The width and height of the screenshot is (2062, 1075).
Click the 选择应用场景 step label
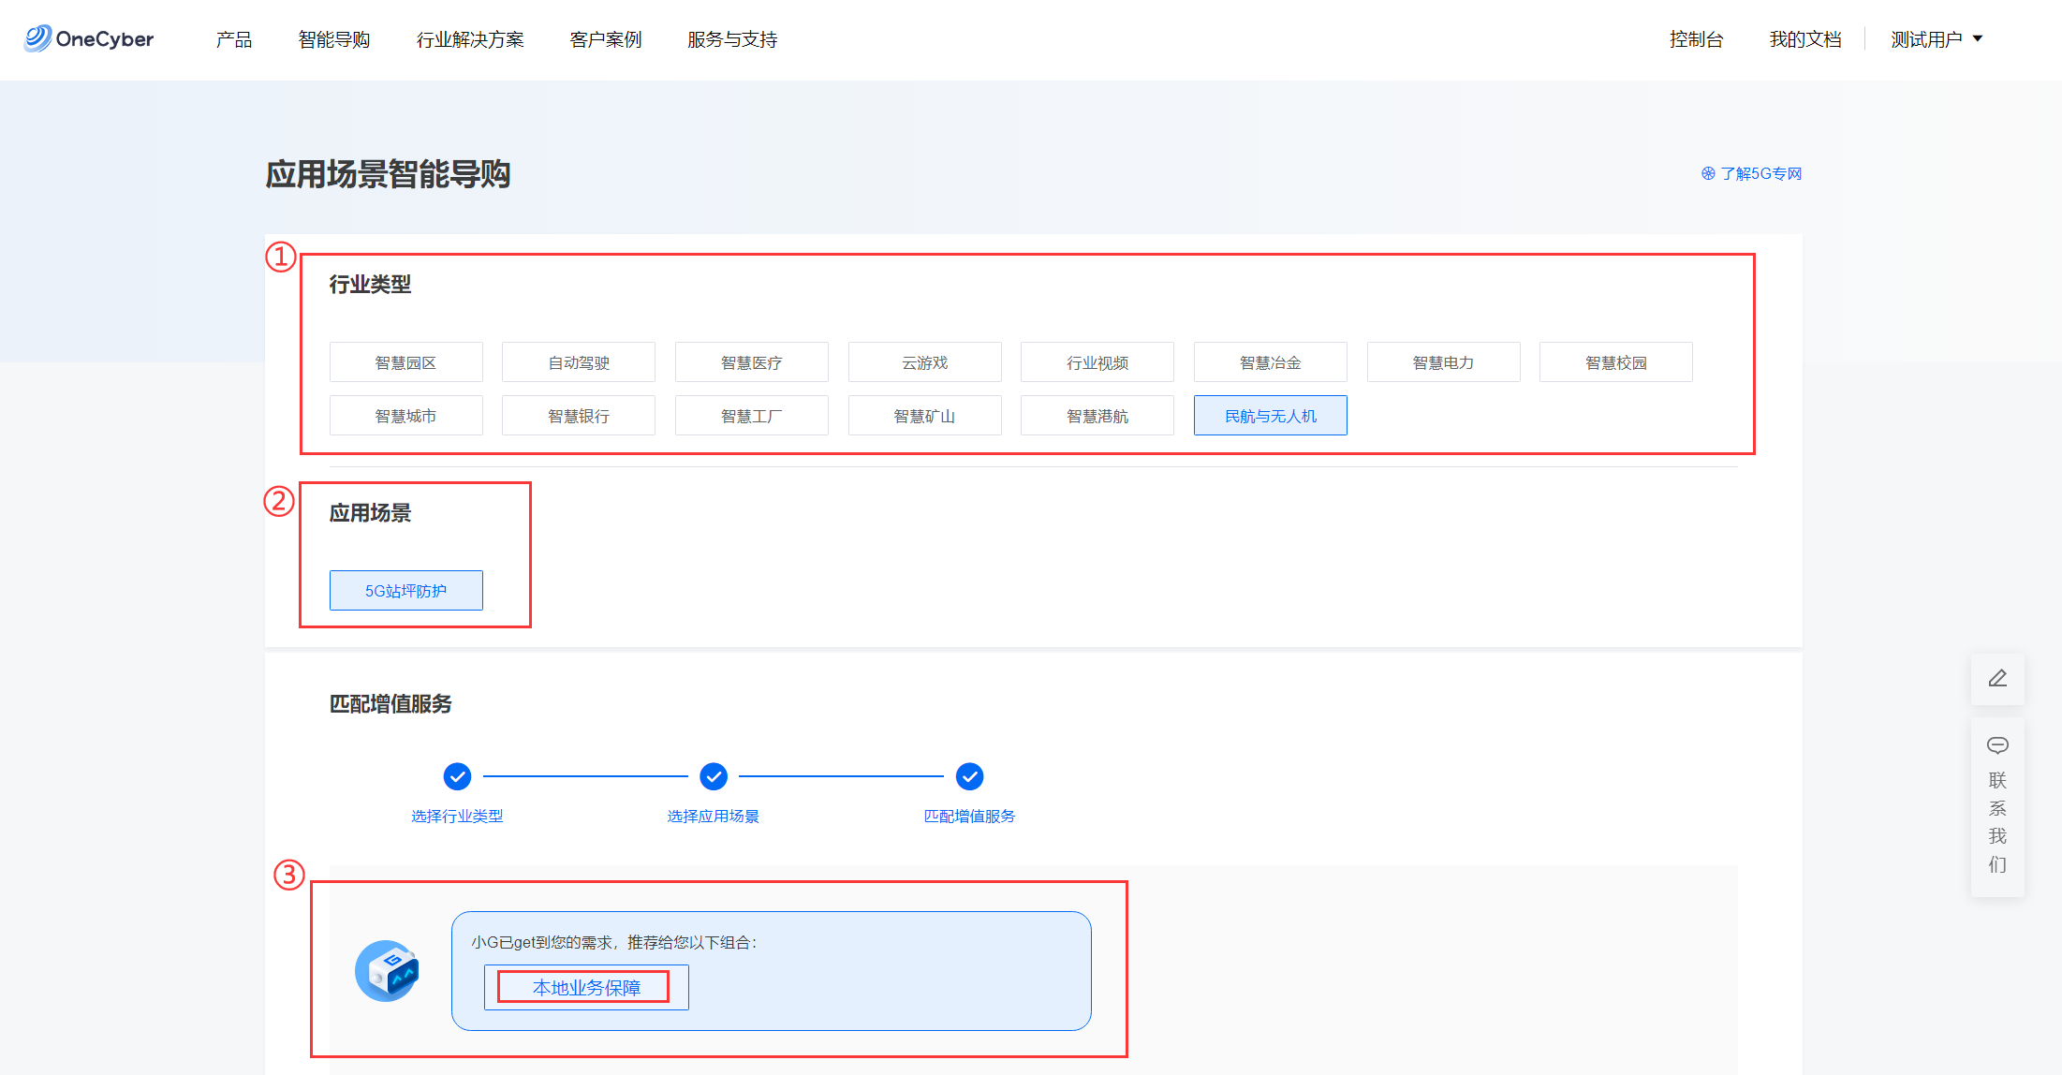pos(714,817)
